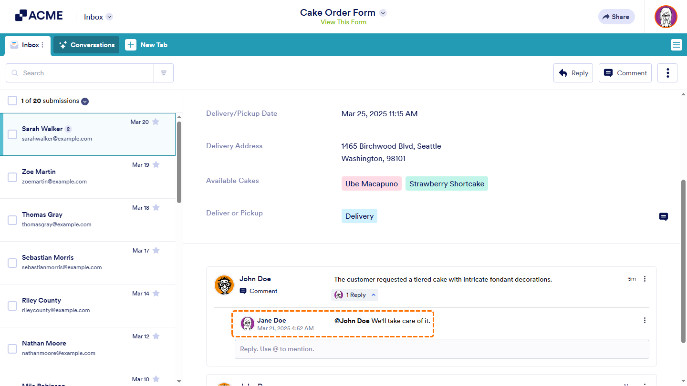Screen dimensions: 687x386
Task: Click the reply input field with @ mention hint
Action: pyautogui.click(x=441, y=349)
